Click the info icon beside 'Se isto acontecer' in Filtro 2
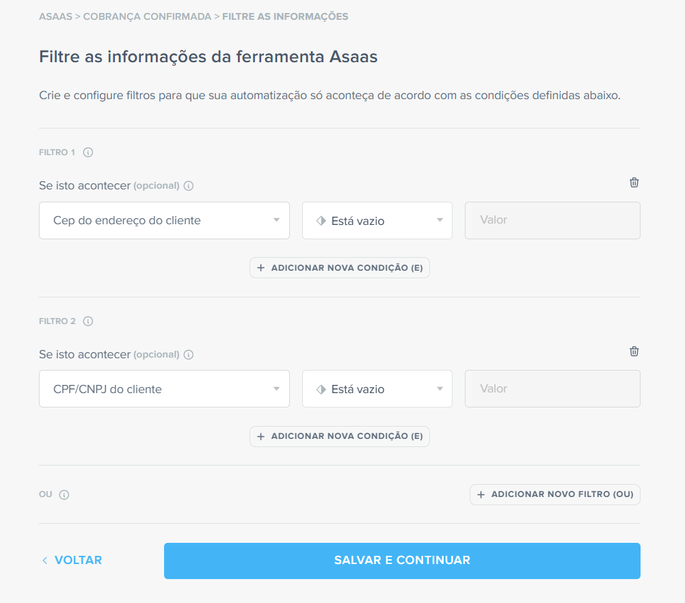The image size is (685, 603). [188, 354]
